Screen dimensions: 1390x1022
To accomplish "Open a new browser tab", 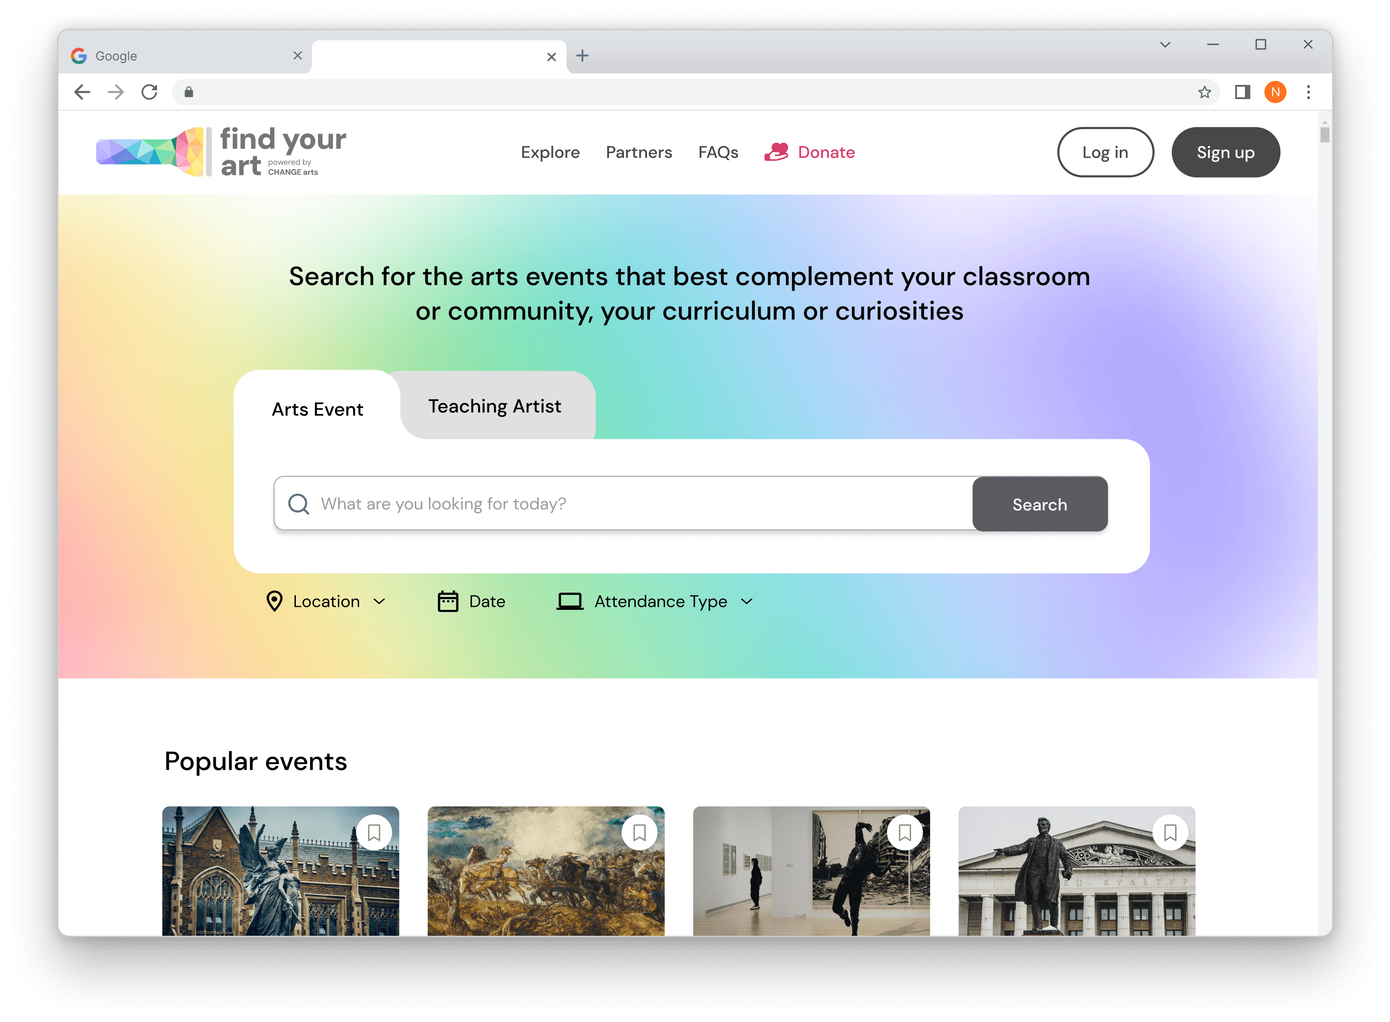I will point(582,56).
